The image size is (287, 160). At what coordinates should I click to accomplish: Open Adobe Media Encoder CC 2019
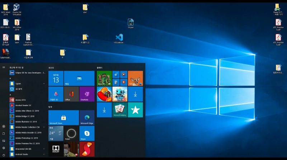tap(28, 133)
